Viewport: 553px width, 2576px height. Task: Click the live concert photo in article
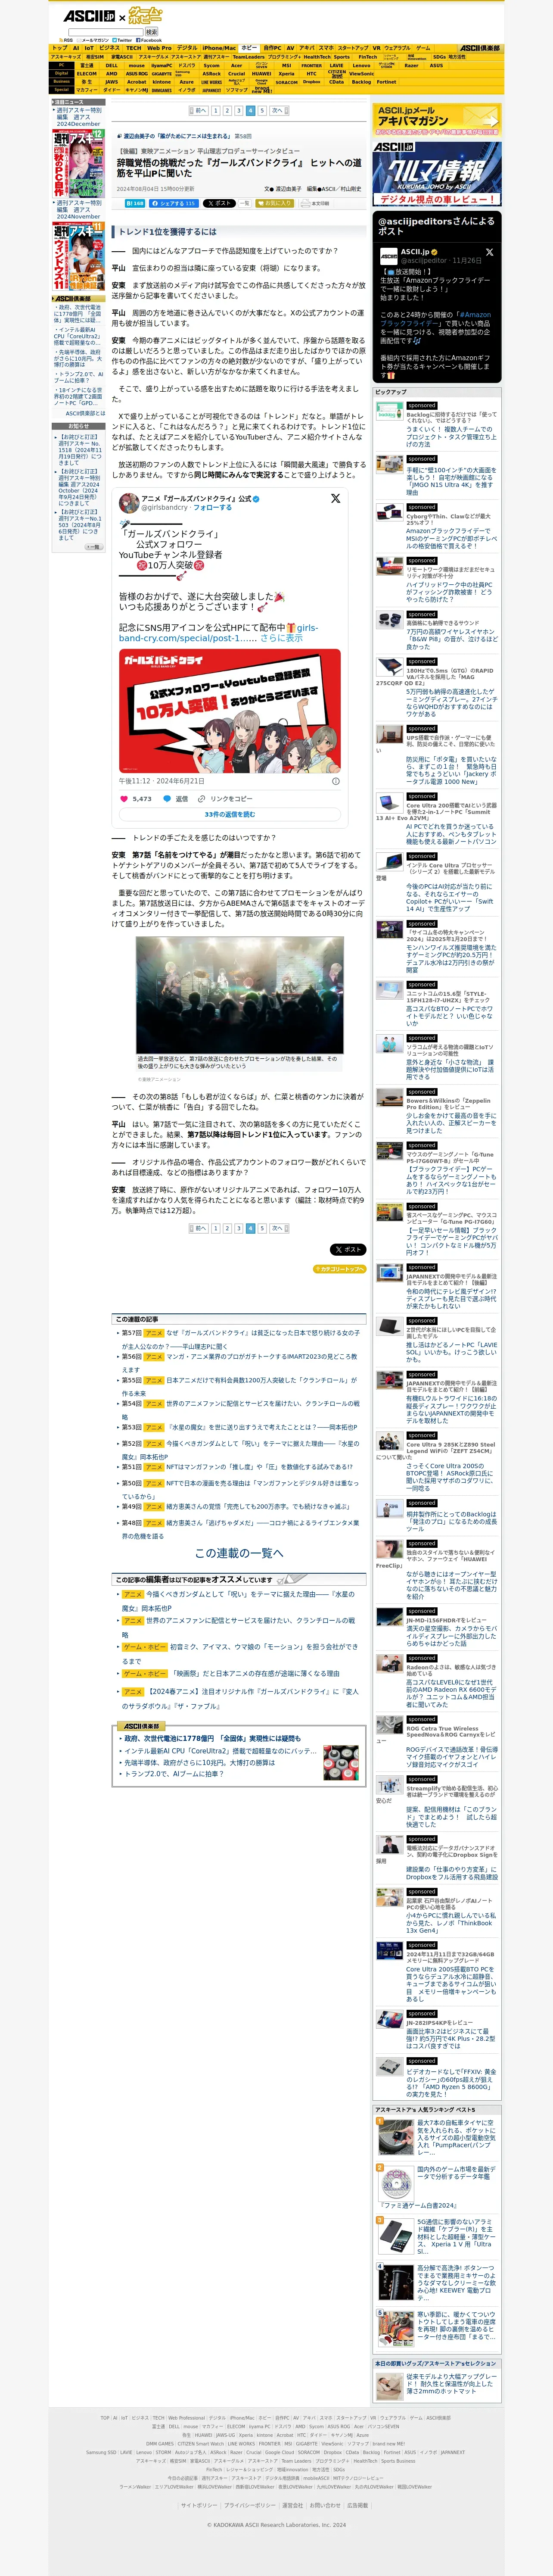click(x=239, y=994)
